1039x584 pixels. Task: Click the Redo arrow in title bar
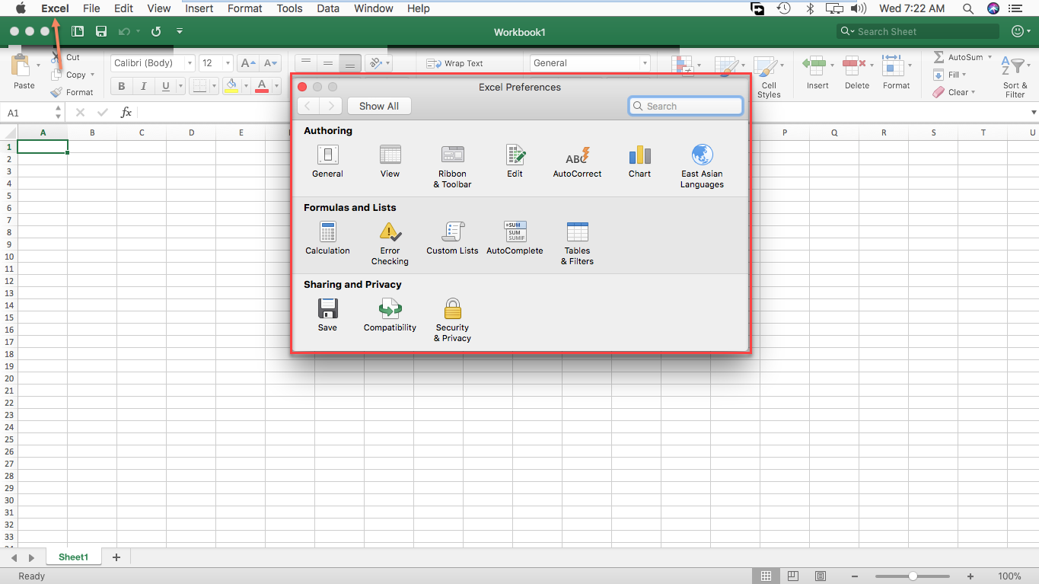156,31
